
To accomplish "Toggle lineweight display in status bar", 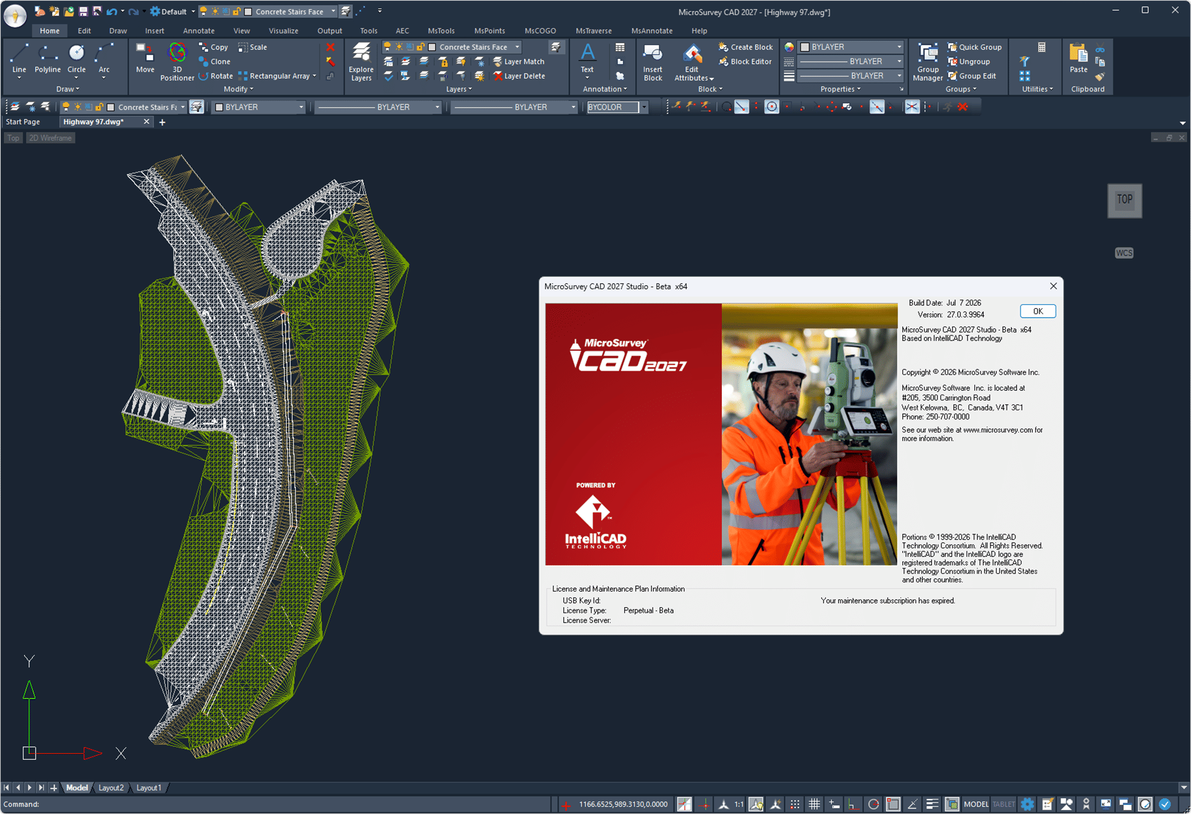I will pos(932,804).
